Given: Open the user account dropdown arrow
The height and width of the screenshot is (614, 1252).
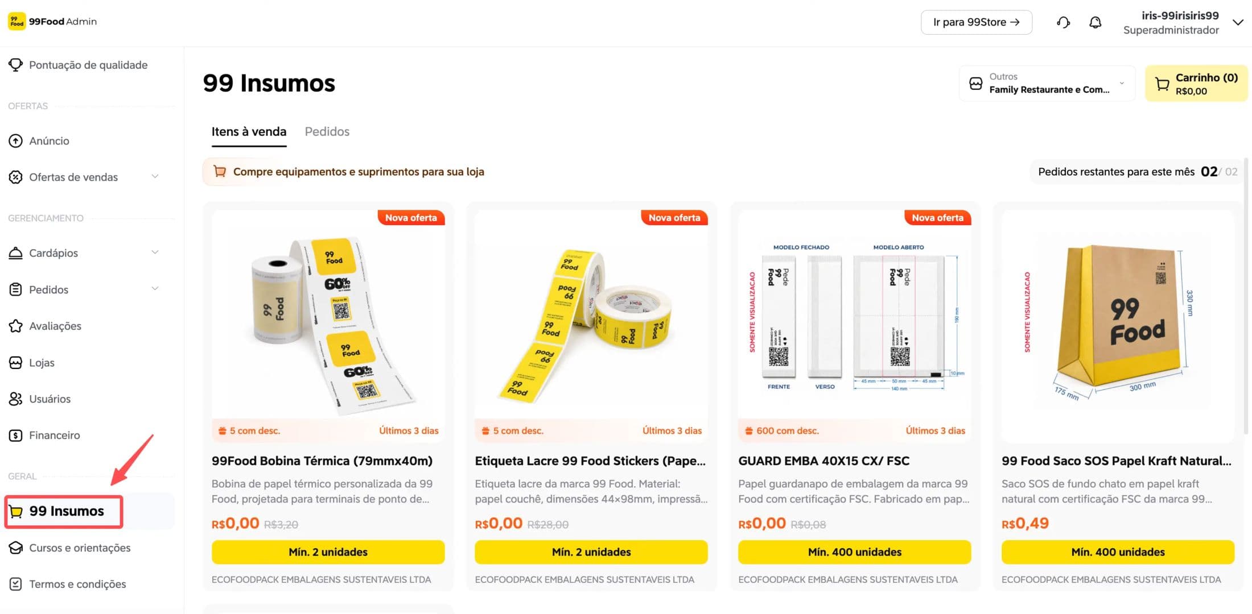Looking at the screenshot, I should (x=1238, y=23).
